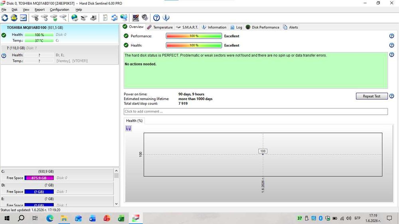Click scroll-up arrow of the partition list
Screen dimensions: 399x224
click(116, 171)
